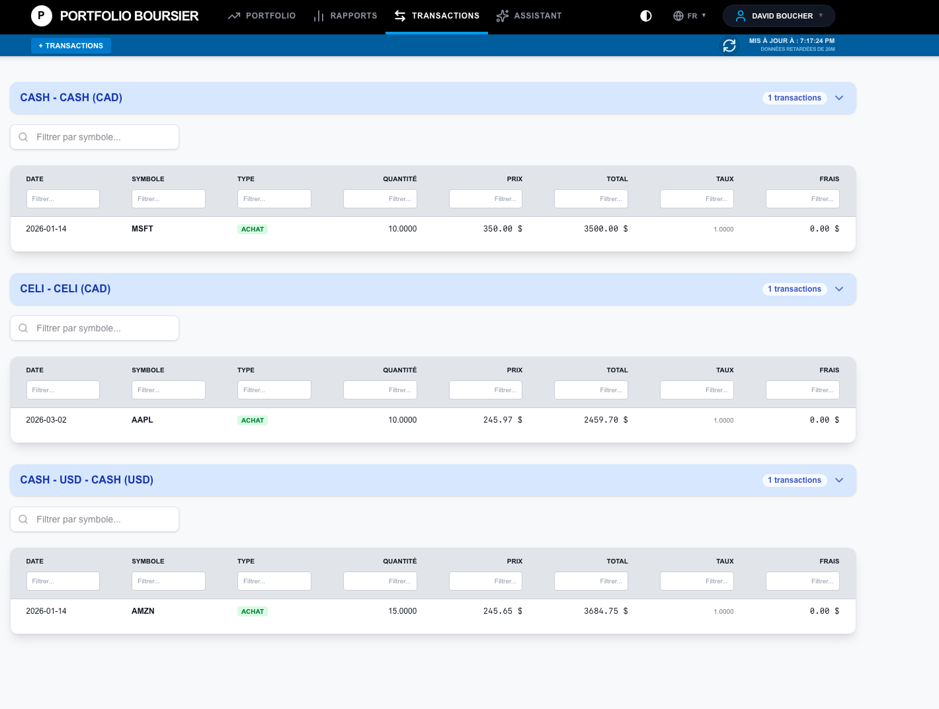
Task: Click the refresh data icon near the timestamp
Action: point(729,45)
